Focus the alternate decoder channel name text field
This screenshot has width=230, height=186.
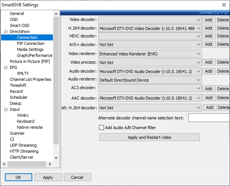click(x=209, y=118)
